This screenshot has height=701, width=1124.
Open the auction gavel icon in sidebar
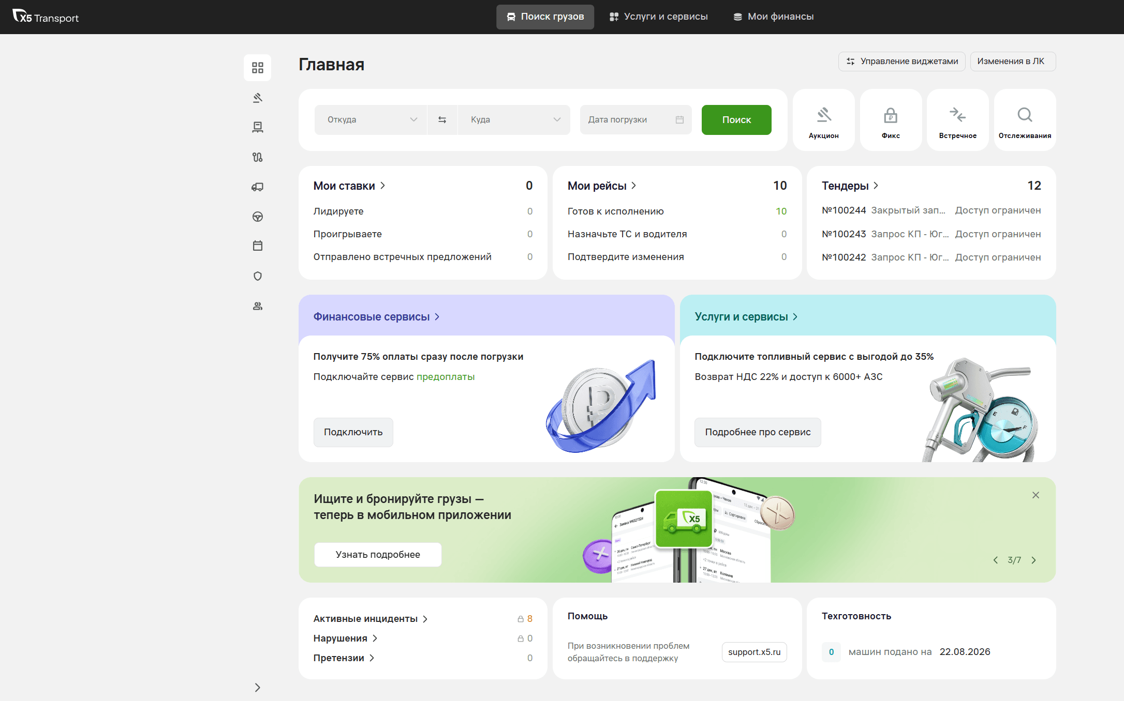(x=257, y=98)
